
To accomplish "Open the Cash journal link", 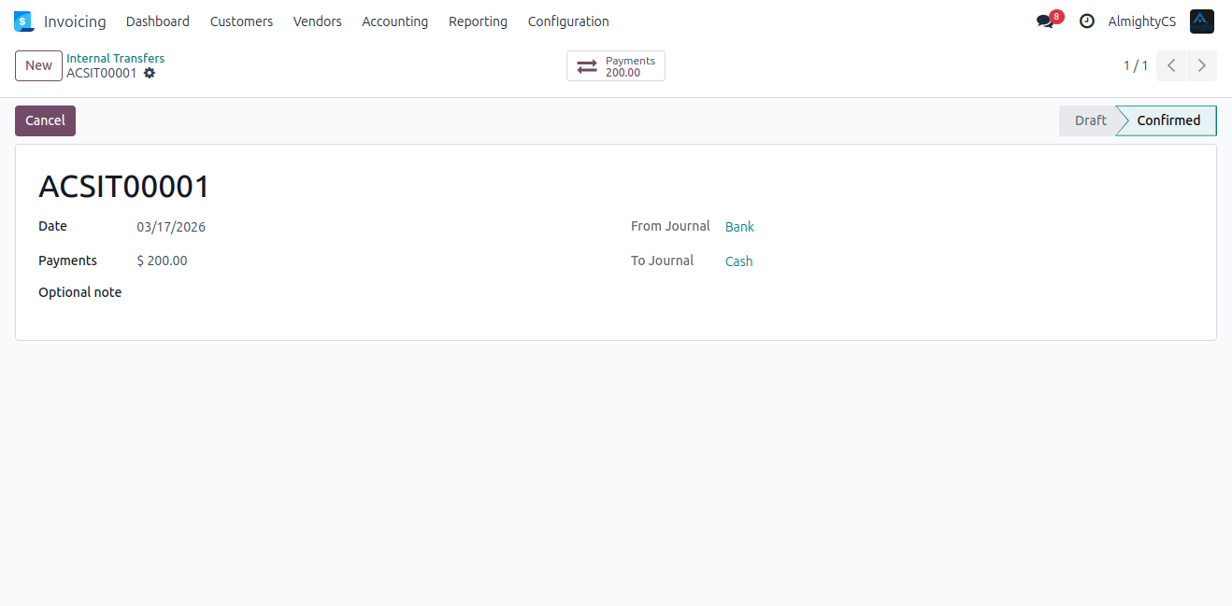I will click(x=738, y=261).
